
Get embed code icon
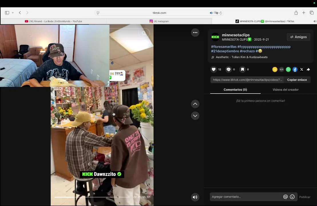pos(282,70)
